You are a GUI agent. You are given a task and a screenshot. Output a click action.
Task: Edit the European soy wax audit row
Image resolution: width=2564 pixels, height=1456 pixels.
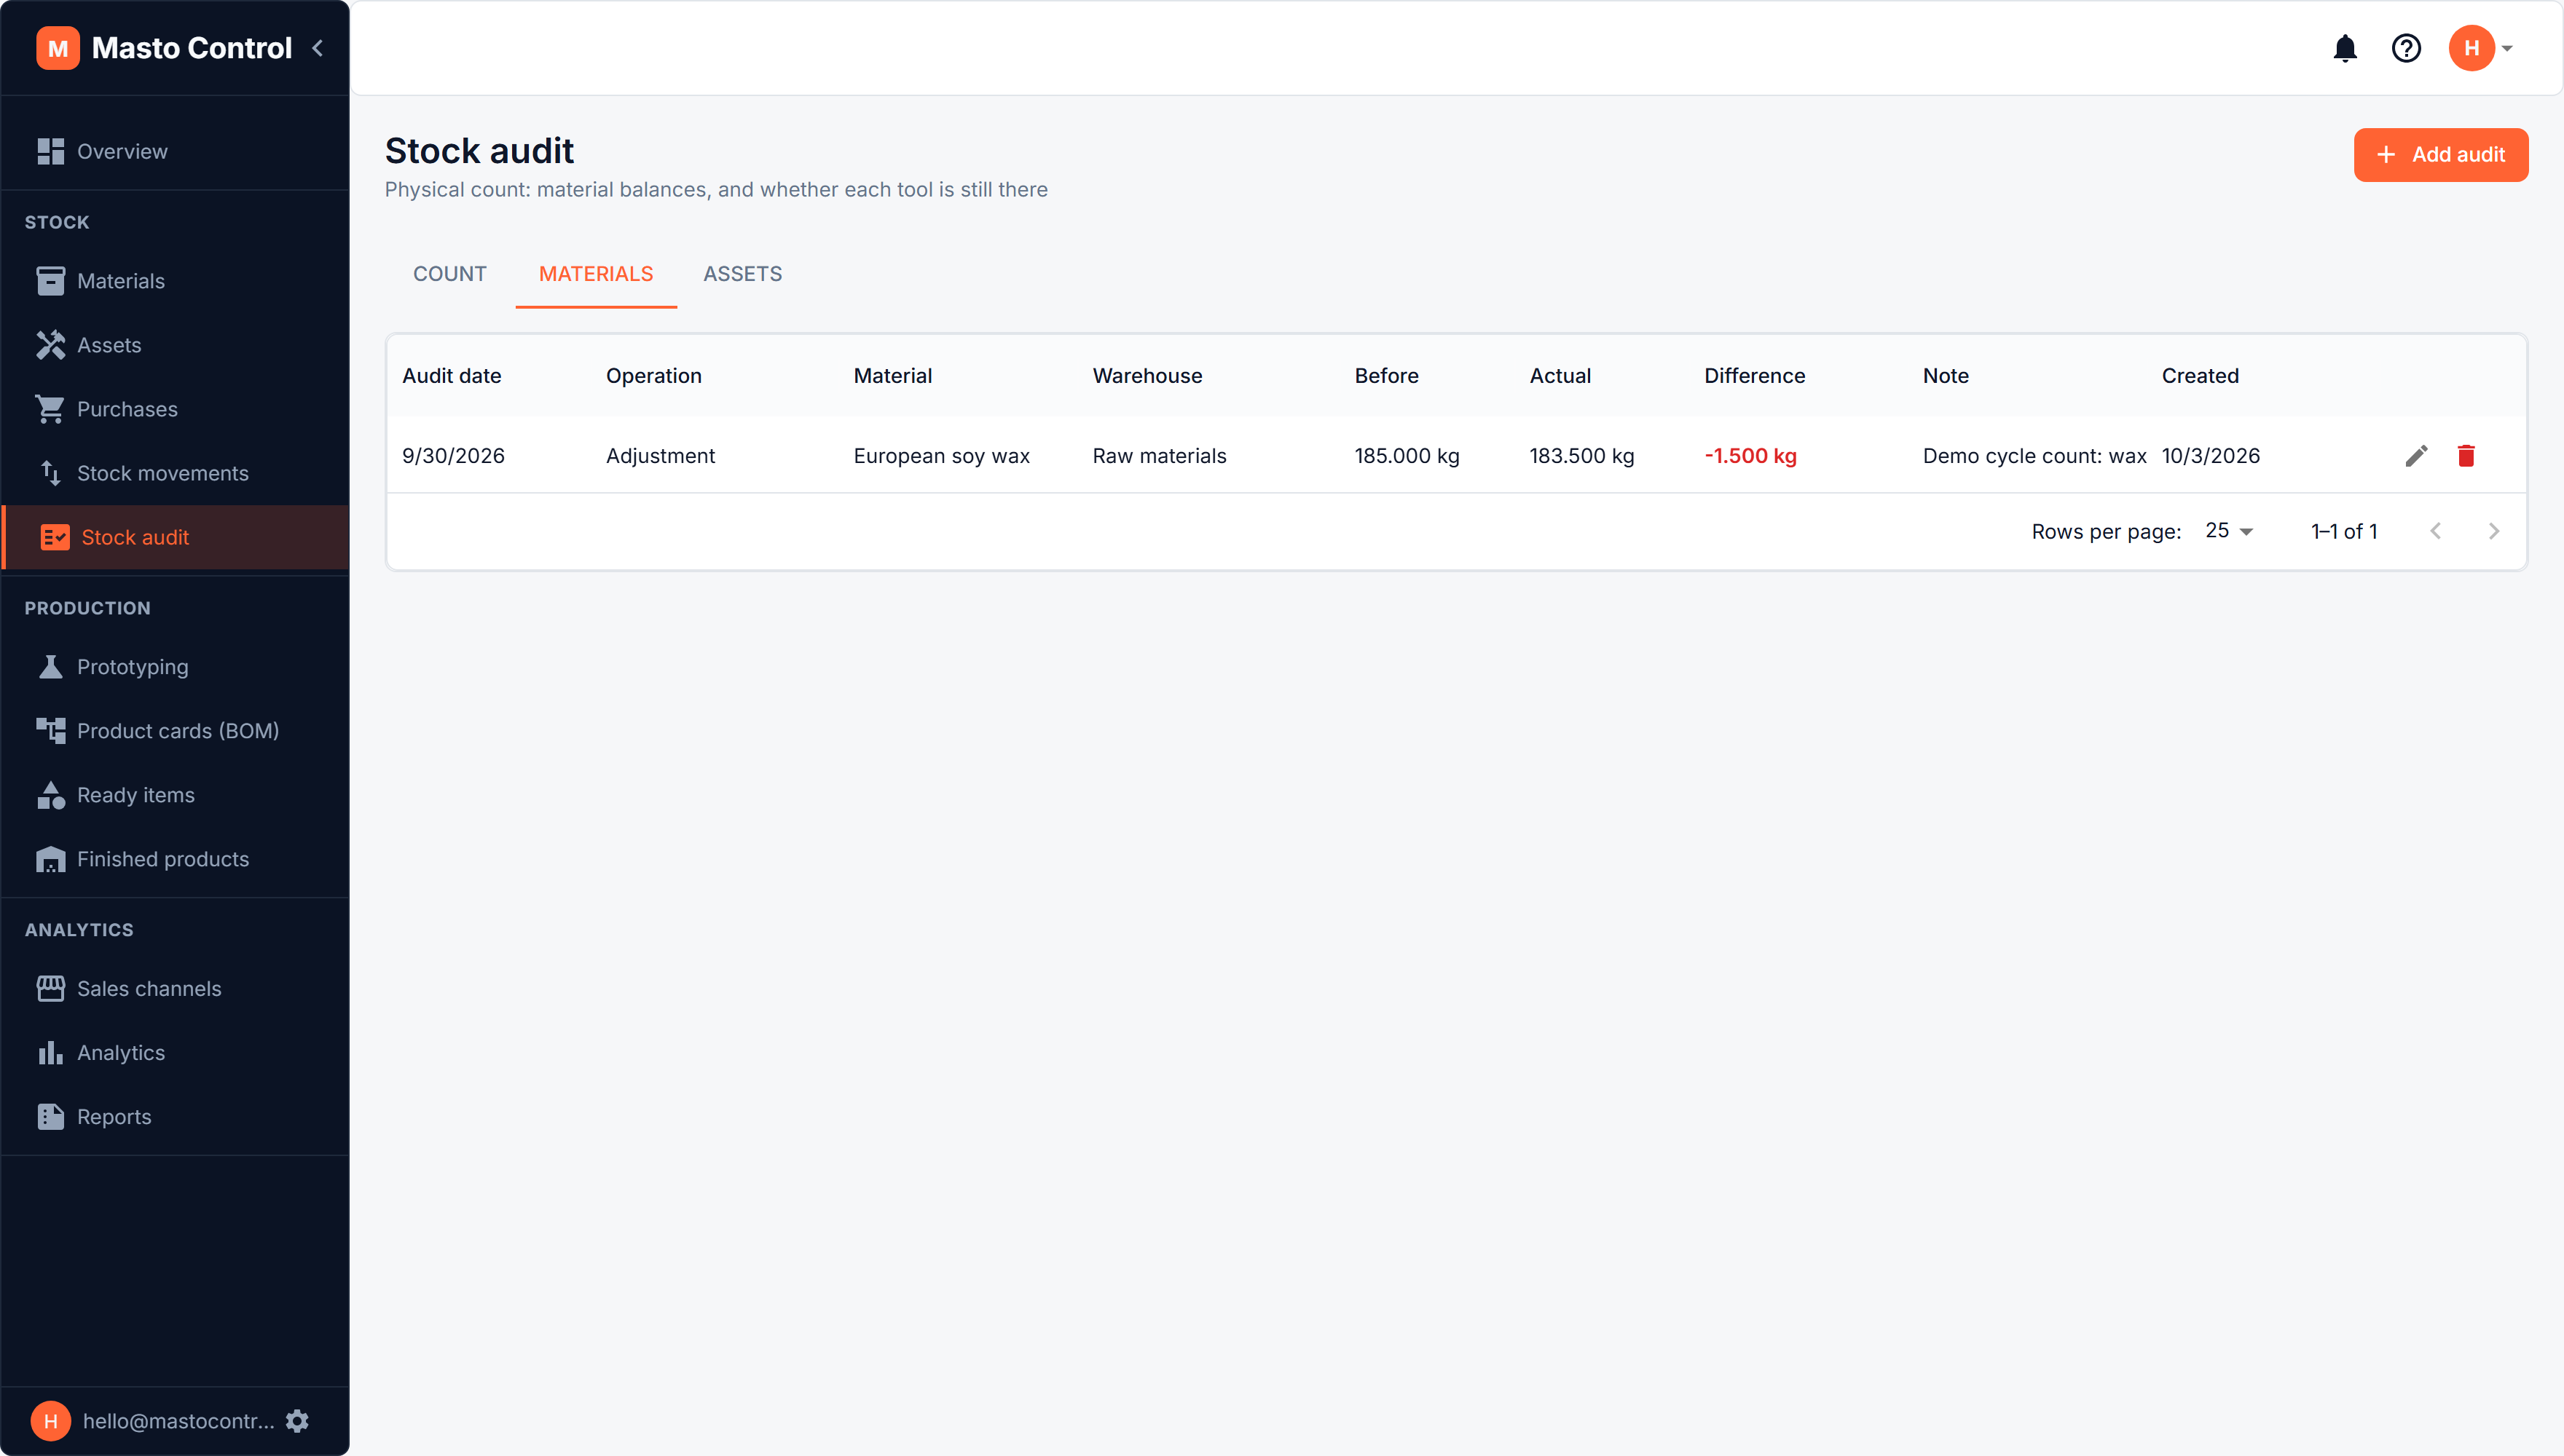(x=2416, y=456)
